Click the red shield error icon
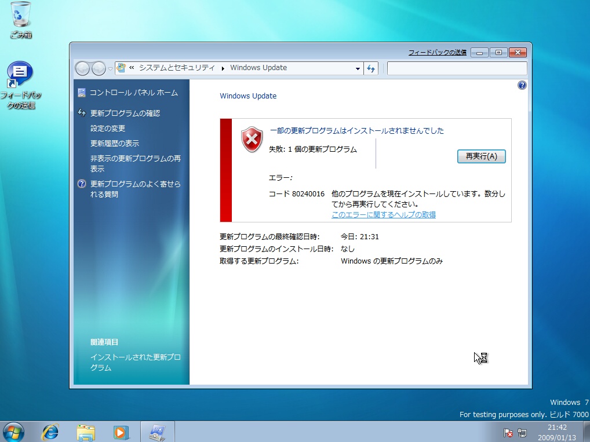This screenshot has height=442, width=590. pyautogui.click(x=252, y=139)
